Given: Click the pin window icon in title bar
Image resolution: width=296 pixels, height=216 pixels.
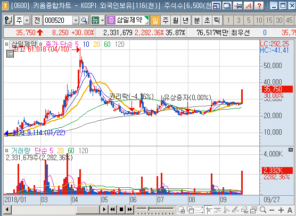Looking at the screenshot, I should 238,6.
